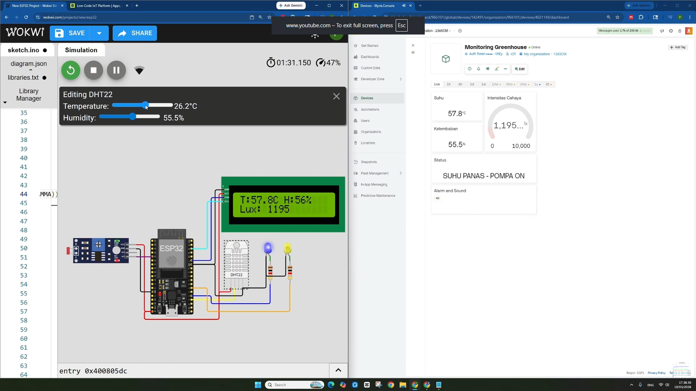
Task: Open device info icon in Blynk toolbar
Action: tap(469, 69)
